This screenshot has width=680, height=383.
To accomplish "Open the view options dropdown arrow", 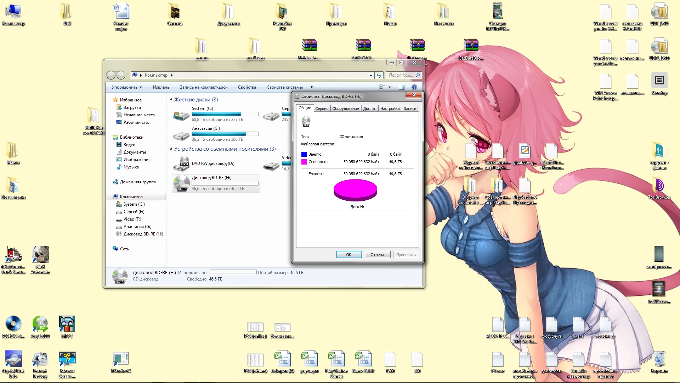I will pos(390,87).
